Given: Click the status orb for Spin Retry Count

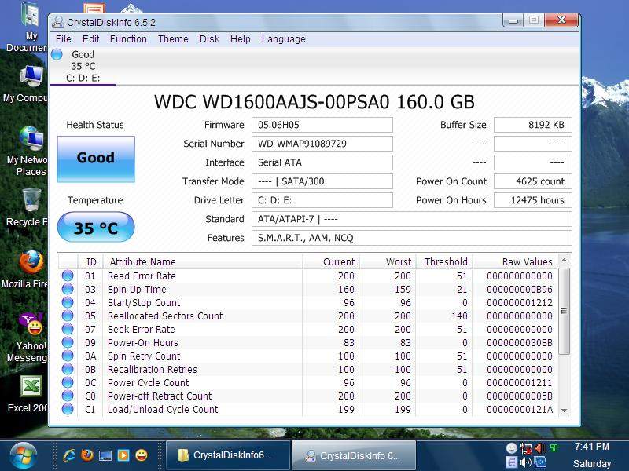Looking at the screenshot, I should click(x=68, y=356).
